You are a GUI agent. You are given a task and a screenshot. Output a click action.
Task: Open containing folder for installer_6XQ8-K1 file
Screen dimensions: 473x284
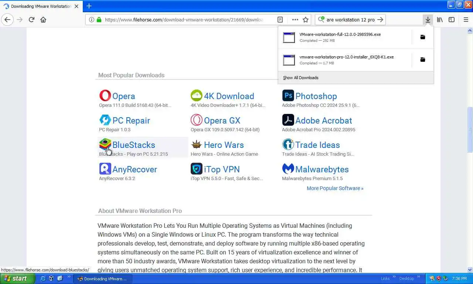click(x=423, y=60)
